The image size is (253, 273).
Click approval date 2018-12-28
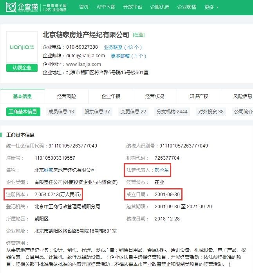pyautogui.click(x=167, y=219)
